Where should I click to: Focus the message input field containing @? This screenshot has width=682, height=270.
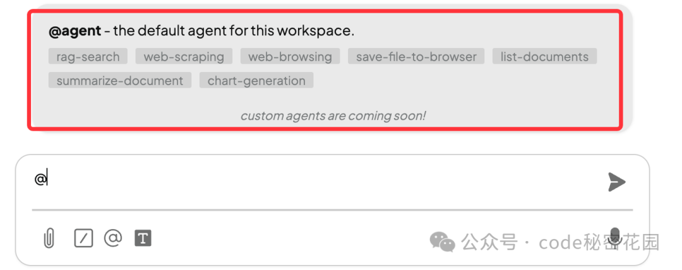pyautogui.click(x=318, y=179)
